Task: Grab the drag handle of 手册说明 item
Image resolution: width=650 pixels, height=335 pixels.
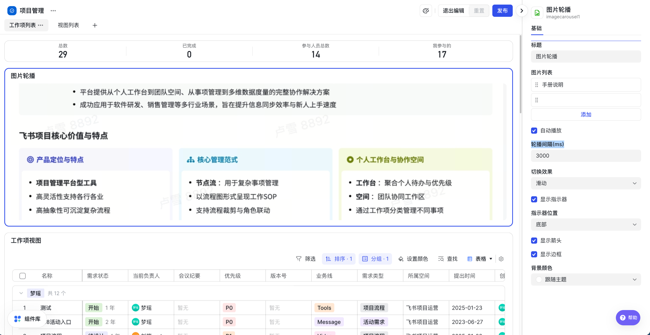Action: (x=537, y=85)
